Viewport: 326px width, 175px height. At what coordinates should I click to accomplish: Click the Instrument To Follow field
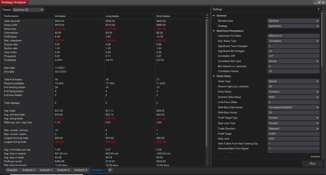(293, 36)
